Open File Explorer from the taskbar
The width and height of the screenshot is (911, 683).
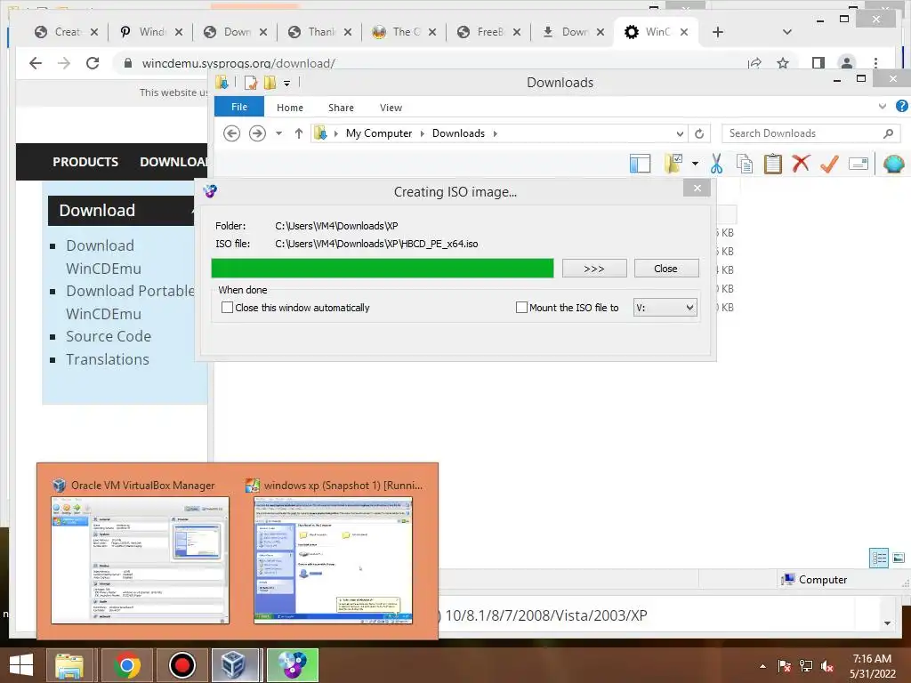point(69,665)
